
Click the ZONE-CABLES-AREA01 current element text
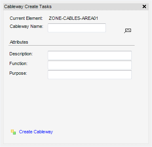click(x=74, y=18)
